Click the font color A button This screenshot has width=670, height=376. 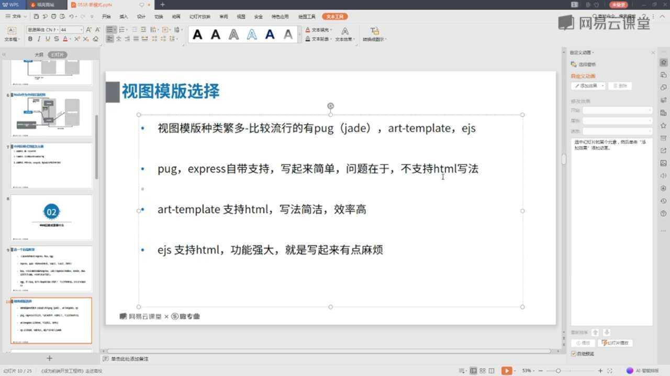point(65,39)
